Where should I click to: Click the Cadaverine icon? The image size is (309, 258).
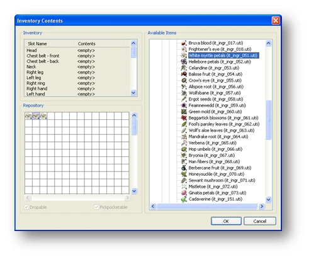184,199
